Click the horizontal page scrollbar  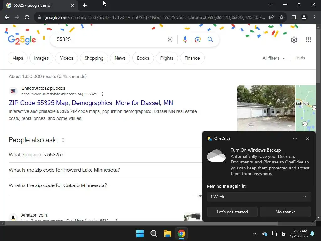pos(141,223)
